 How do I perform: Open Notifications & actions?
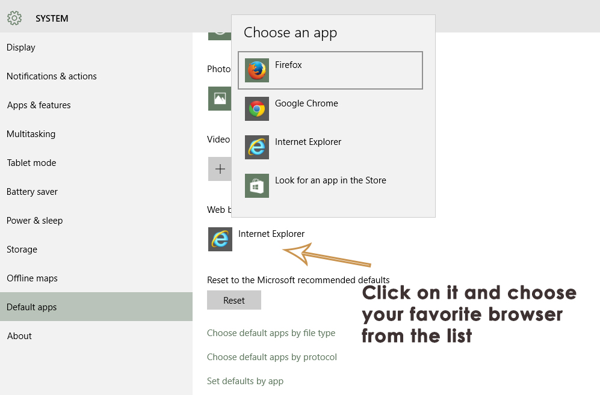pyautogui.click(x=51, y=76)
